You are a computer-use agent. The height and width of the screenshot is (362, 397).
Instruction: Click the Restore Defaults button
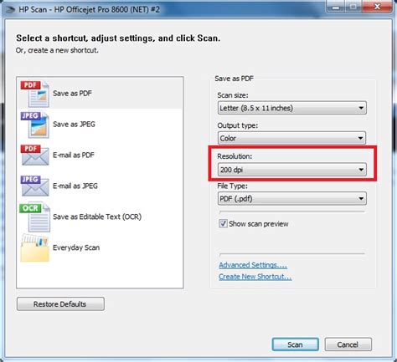click(x=60, y=304)
